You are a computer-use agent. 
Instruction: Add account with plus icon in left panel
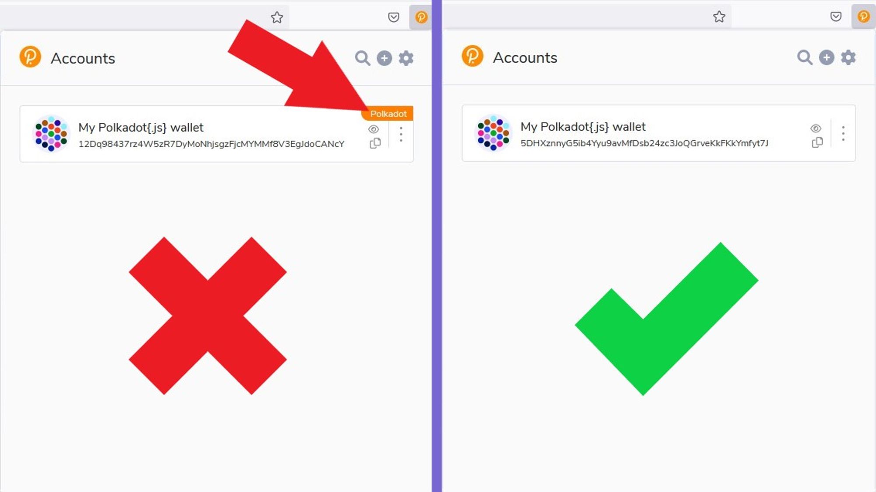(x=384, y=58)
